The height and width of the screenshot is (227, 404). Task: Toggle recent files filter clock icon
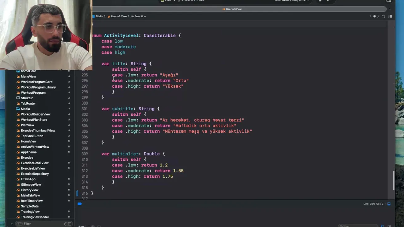click(66, 224)
